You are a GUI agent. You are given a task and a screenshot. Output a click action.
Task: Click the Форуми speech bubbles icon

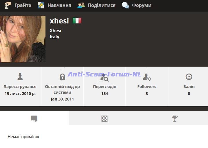(125, 5)
